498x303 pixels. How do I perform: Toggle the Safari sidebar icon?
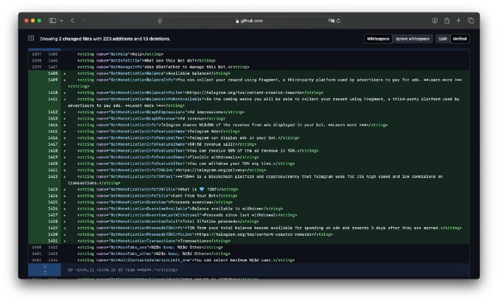pyautogui.click(x=53, y=21)
